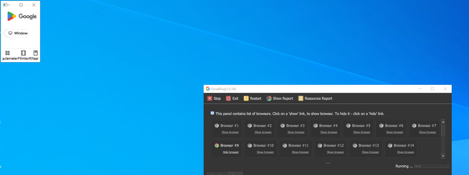This screenshot has width=469, height=175.
Task: Stop the running GmailKing task
Action: (x=214, y=98)
